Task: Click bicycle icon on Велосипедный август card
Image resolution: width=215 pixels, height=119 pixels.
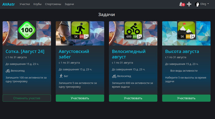Action: coord(114,76)
